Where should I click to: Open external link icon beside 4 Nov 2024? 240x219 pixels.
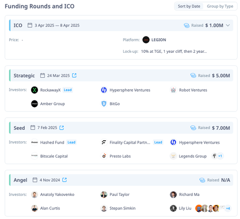click(64, 180)
